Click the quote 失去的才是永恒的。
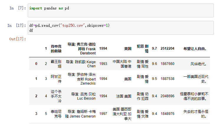The height and width of the screenshot is (124, 220). [x=196, y=114]
